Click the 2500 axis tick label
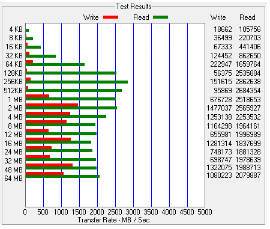The image size is (270, 229). [x=115, y=212]
